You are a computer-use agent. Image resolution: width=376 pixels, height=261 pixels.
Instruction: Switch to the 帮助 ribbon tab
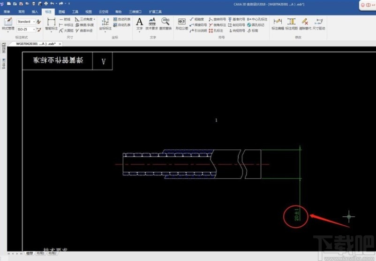[119, 12]
